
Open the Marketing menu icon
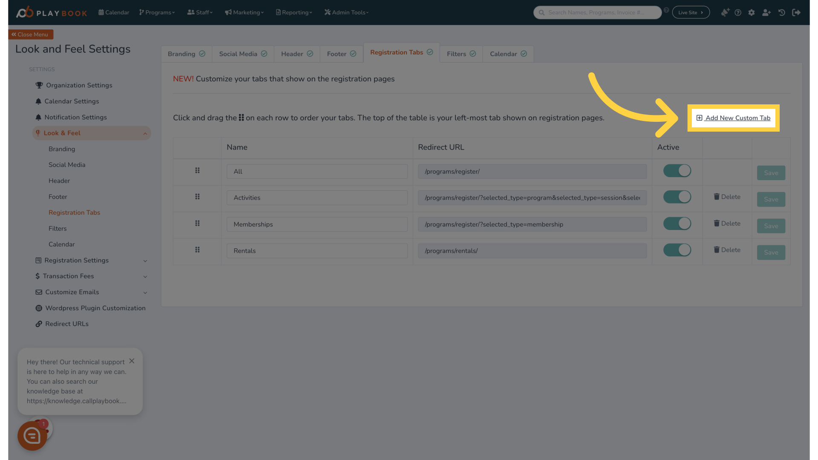click(x=229, y=12)
